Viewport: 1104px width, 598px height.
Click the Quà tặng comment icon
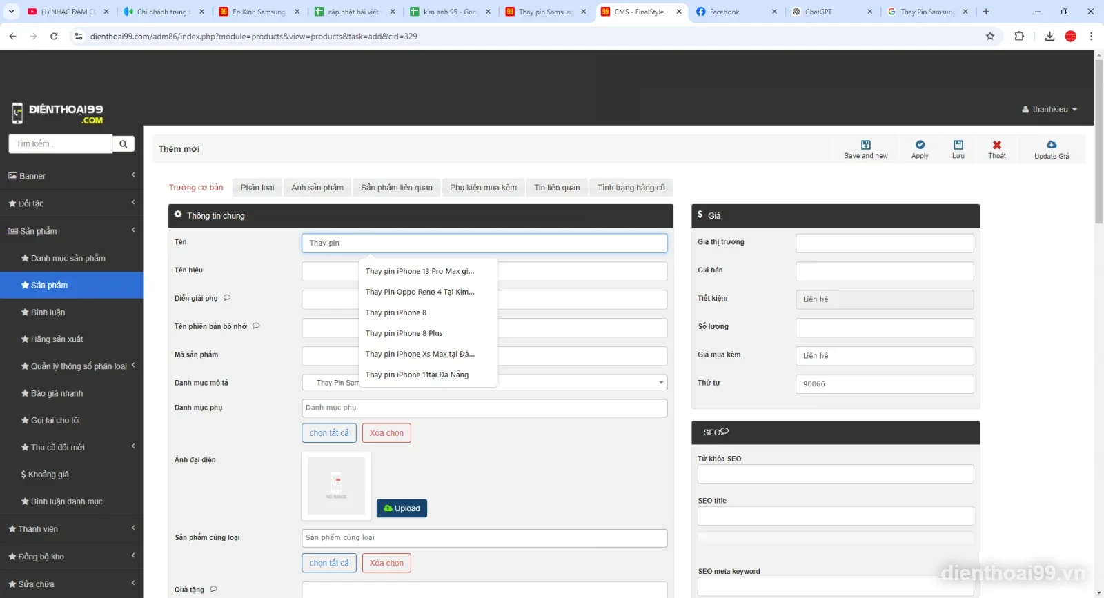pyautogui.click(x=213, y=589)
